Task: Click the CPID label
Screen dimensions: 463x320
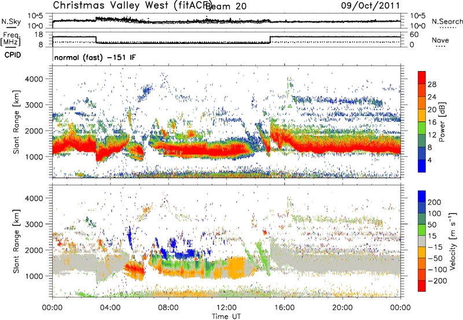Action: tap(13, 55)
